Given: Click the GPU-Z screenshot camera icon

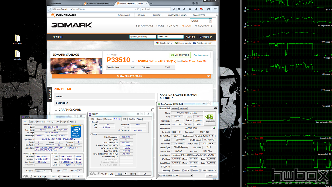Looking at the screenshot, I should point(215,108).
